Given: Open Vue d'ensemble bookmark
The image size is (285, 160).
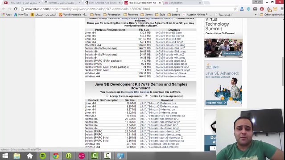Looking at the screenshot, I should tap(73, 15).
